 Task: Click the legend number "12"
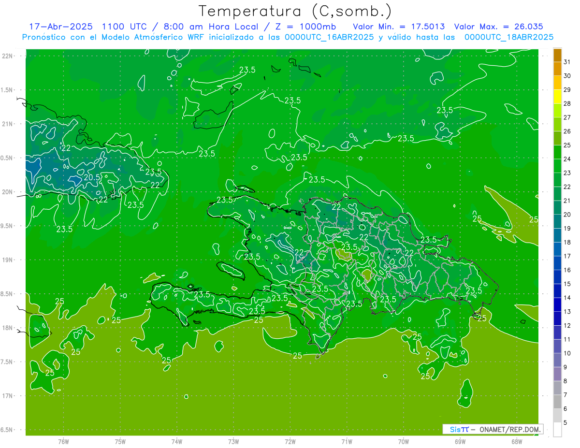tap(567, 325)
